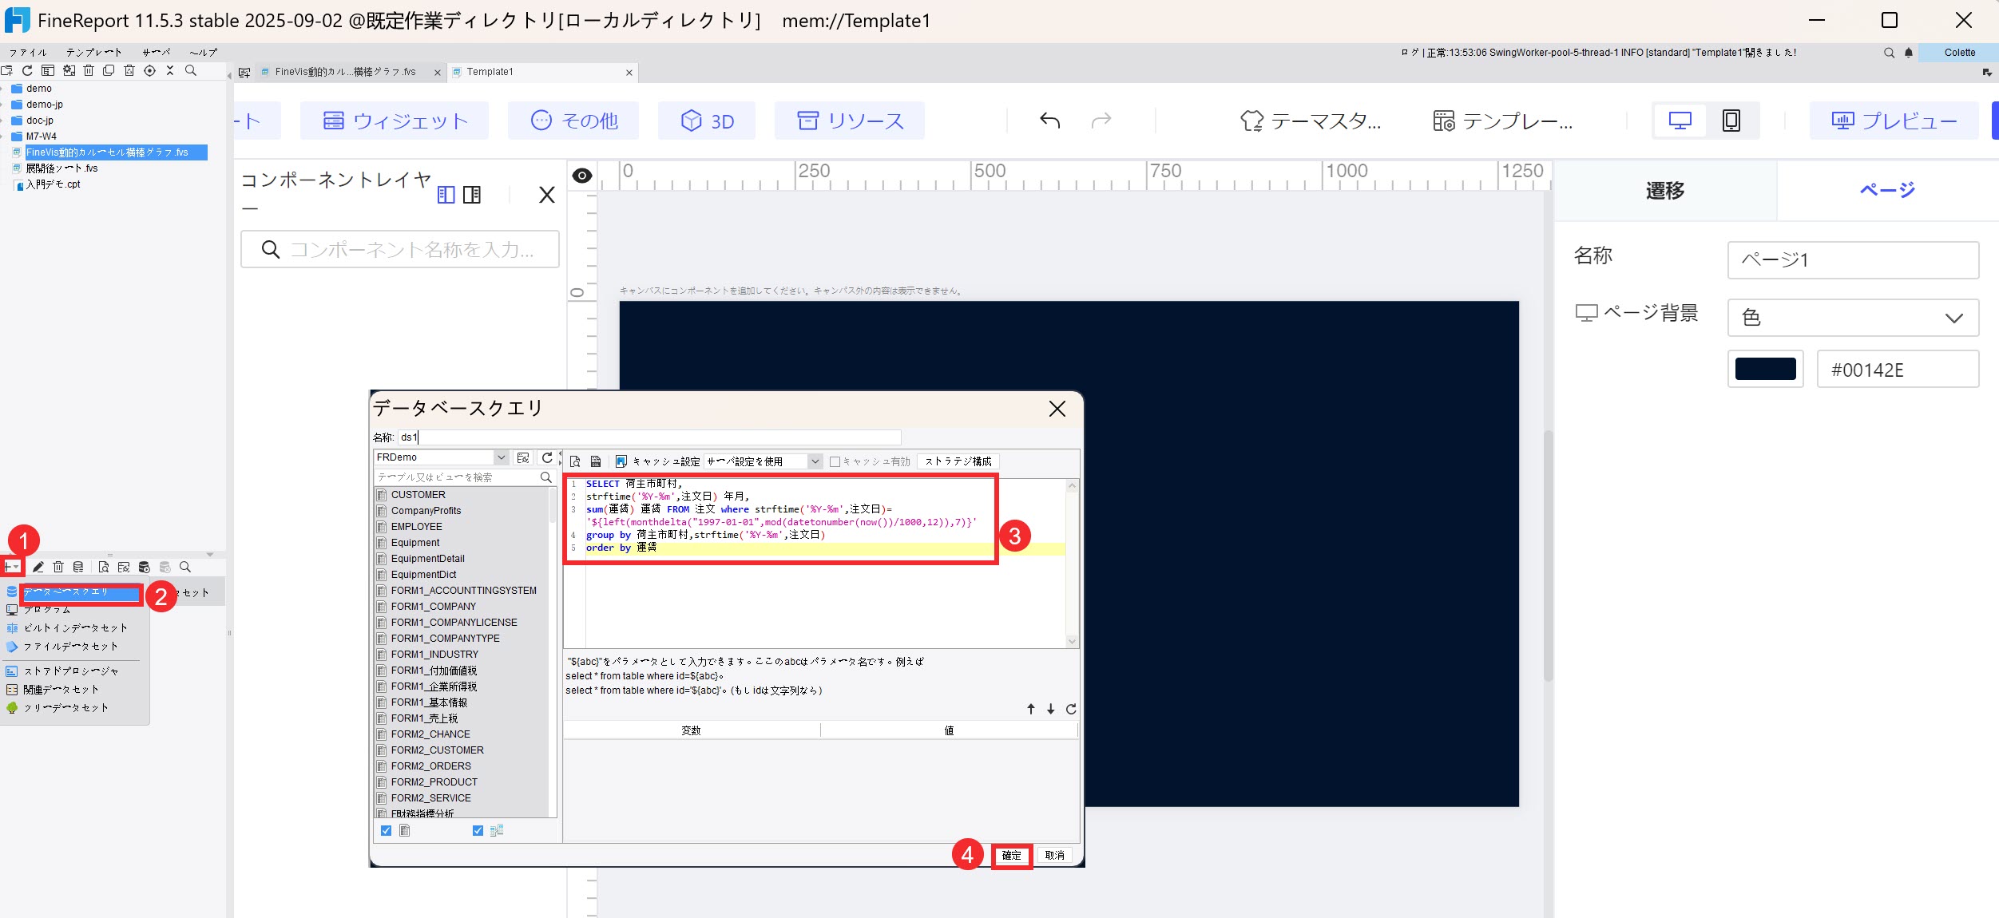
Task: Click the save SQL icon in query dialog
Action: pyautogui.click(x=596, y=461)
